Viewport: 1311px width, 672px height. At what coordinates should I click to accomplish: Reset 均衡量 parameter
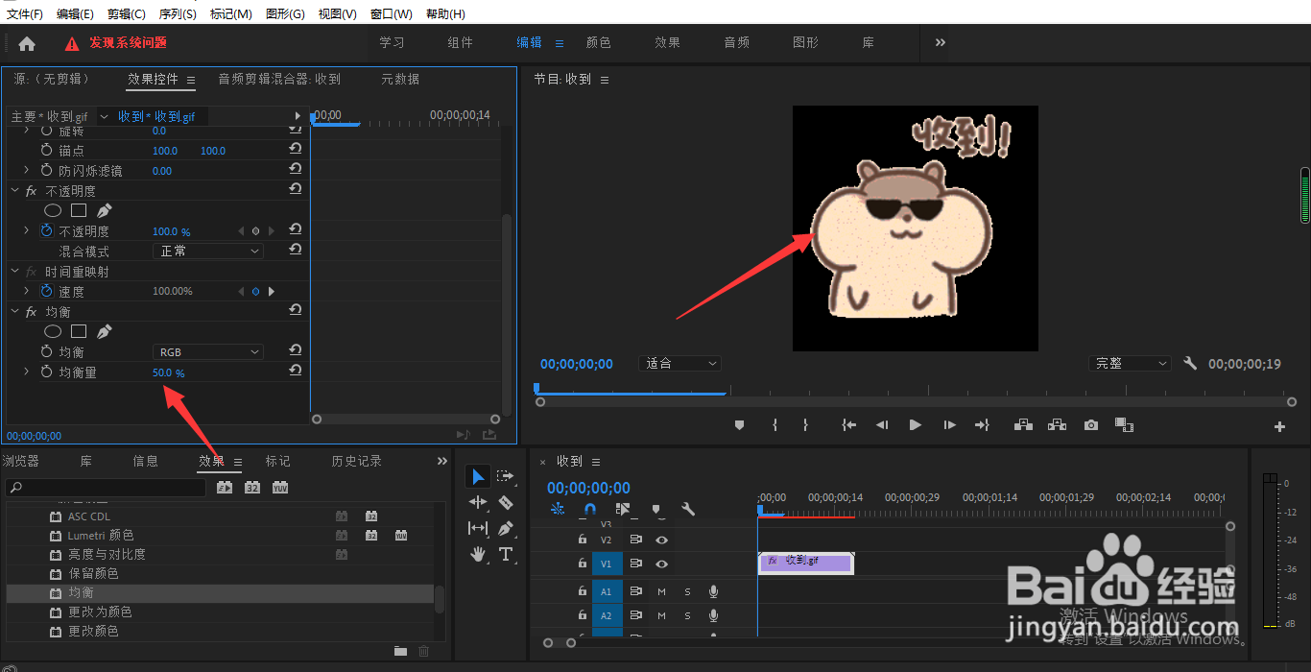(x=296, y=372)
